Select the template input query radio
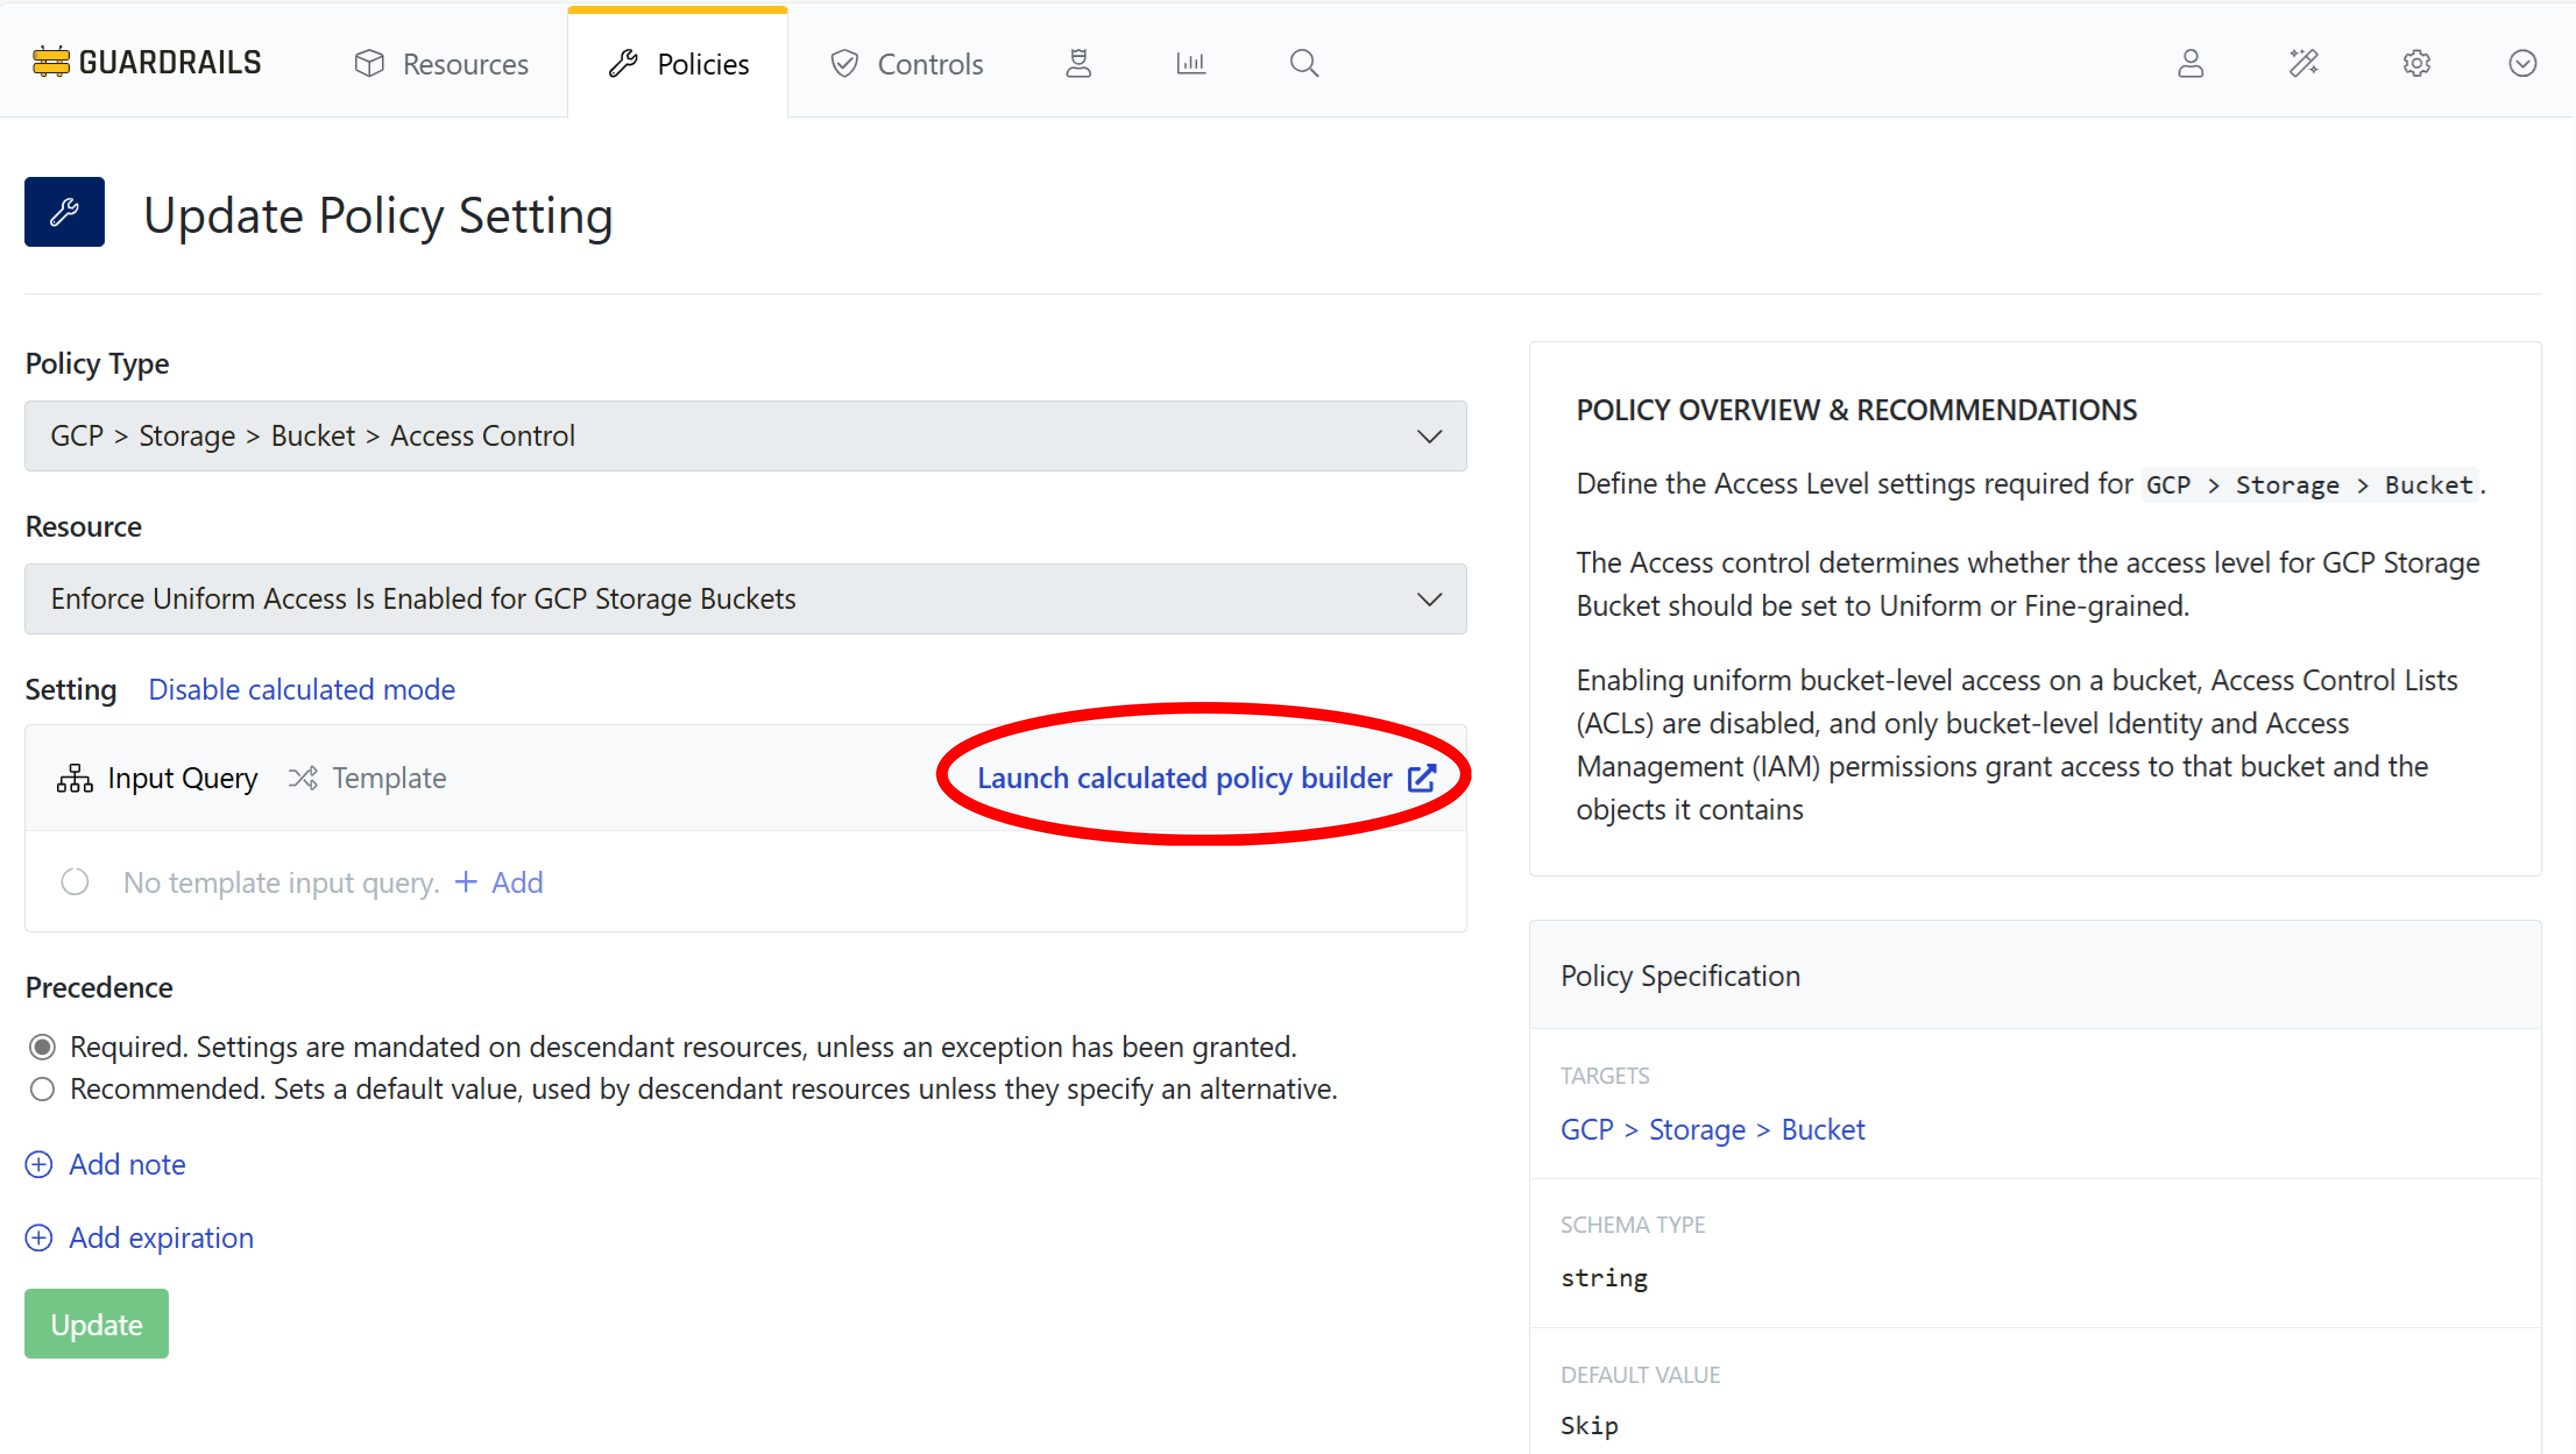 (75, 881)
